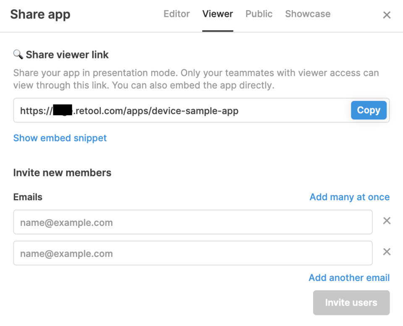Image resolution: width=403 pixels, height=326 pixels.
Task: Close the Share app dialog
Action: 387,14
